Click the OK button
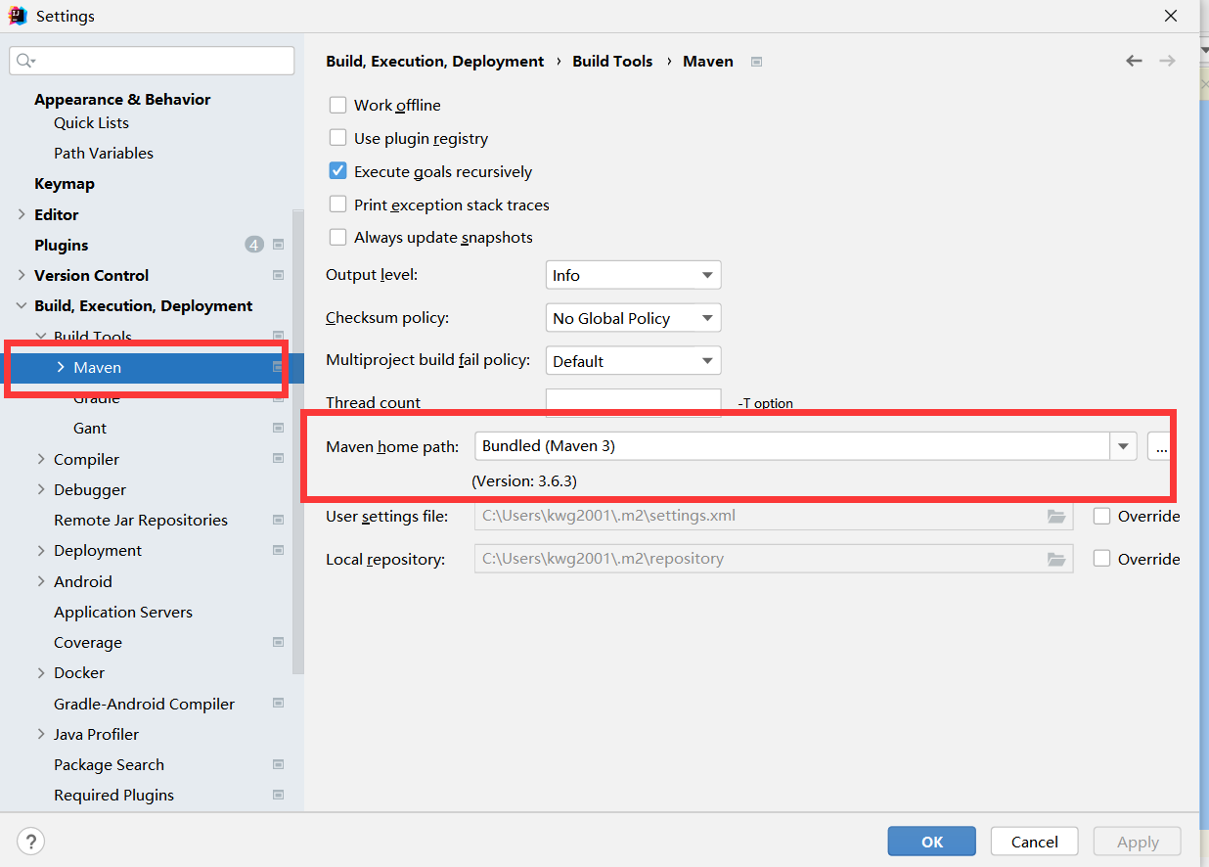Screen dimensions: 1209x867 coord(932,842)
